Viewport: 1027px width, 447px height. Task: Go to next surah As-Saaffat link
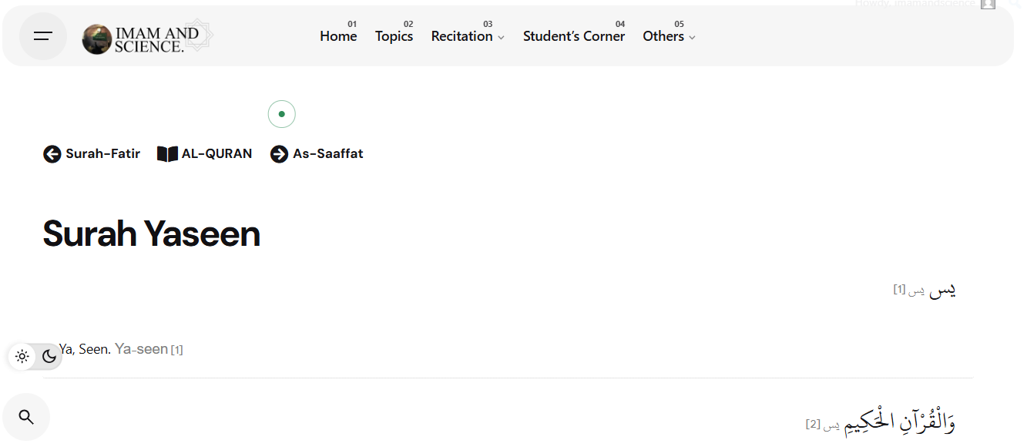point(327,154)
